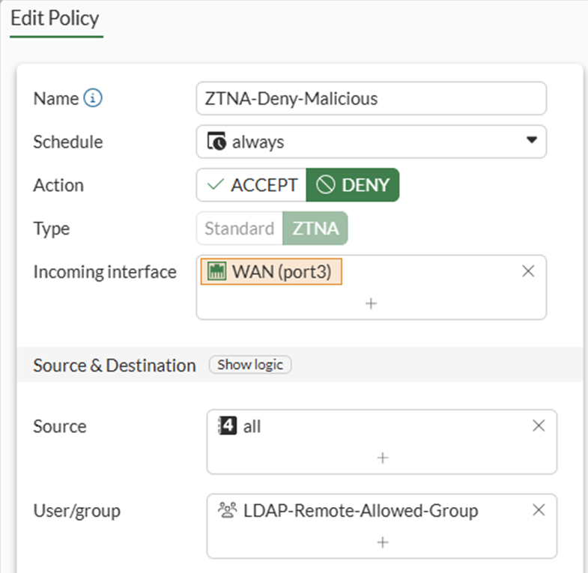588x573 pixels.
Task: Click the Schedule dropdown arrow
Action: 532,140
